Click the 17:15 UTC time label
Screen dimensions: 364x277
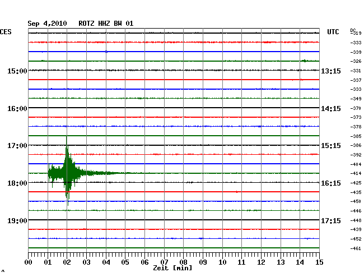(x=331, y=220)
